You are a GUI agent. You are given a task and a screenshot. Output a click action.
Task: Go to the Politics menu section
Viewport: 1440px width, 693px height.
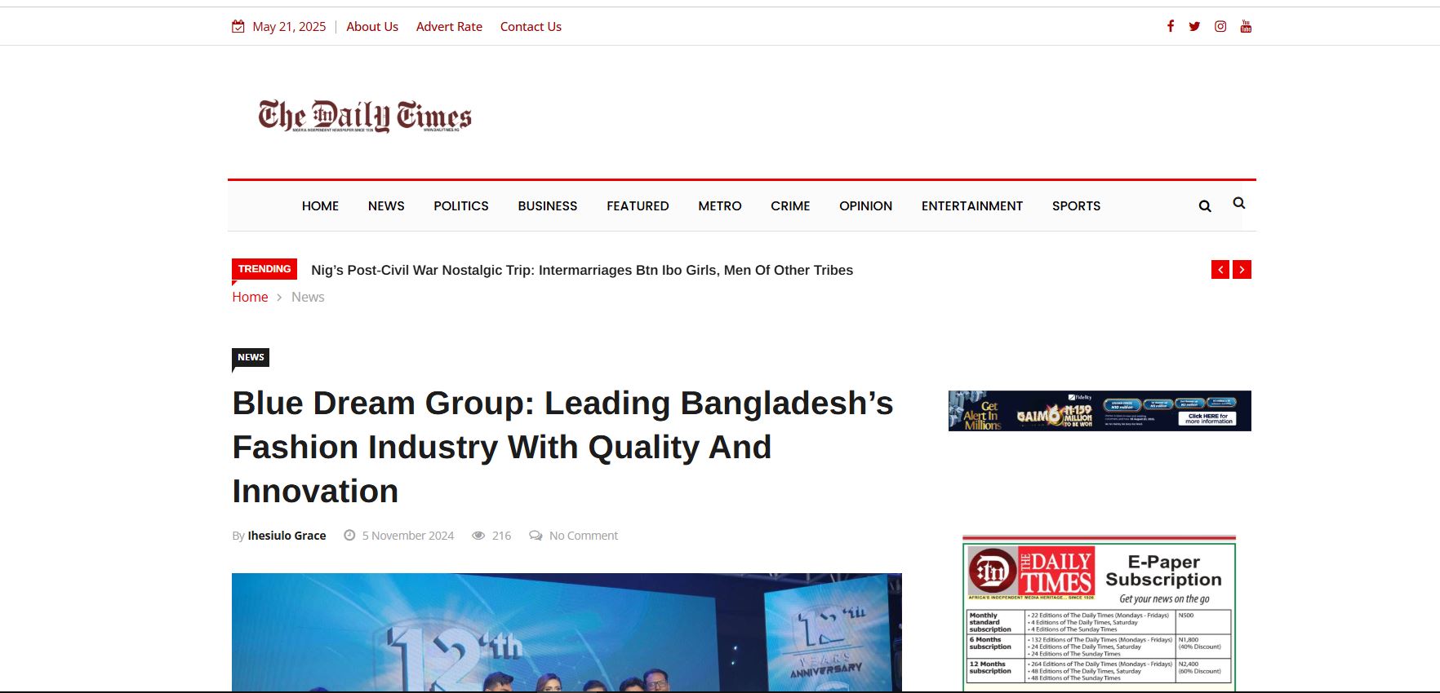pyautogui.click(x=460, y=206)
